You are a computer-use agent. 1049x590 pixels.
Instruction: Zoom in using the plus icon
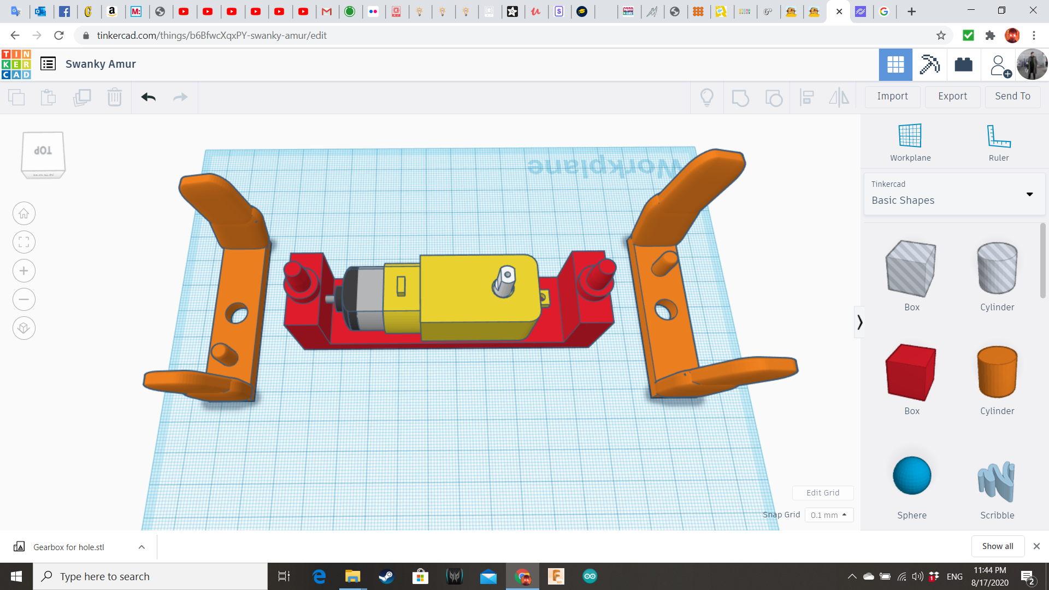[23, 270]
